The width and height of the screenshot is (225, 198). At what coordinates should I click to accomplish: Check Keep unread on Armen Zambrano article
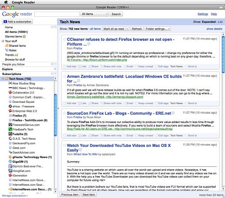(x=144, y=103)
